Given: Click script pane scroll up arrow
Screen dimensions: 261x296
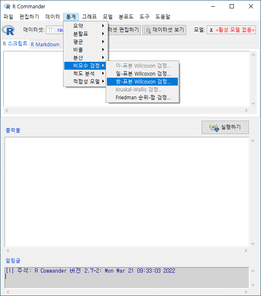Looking at the screenshot, I should [x=253, y=55].
